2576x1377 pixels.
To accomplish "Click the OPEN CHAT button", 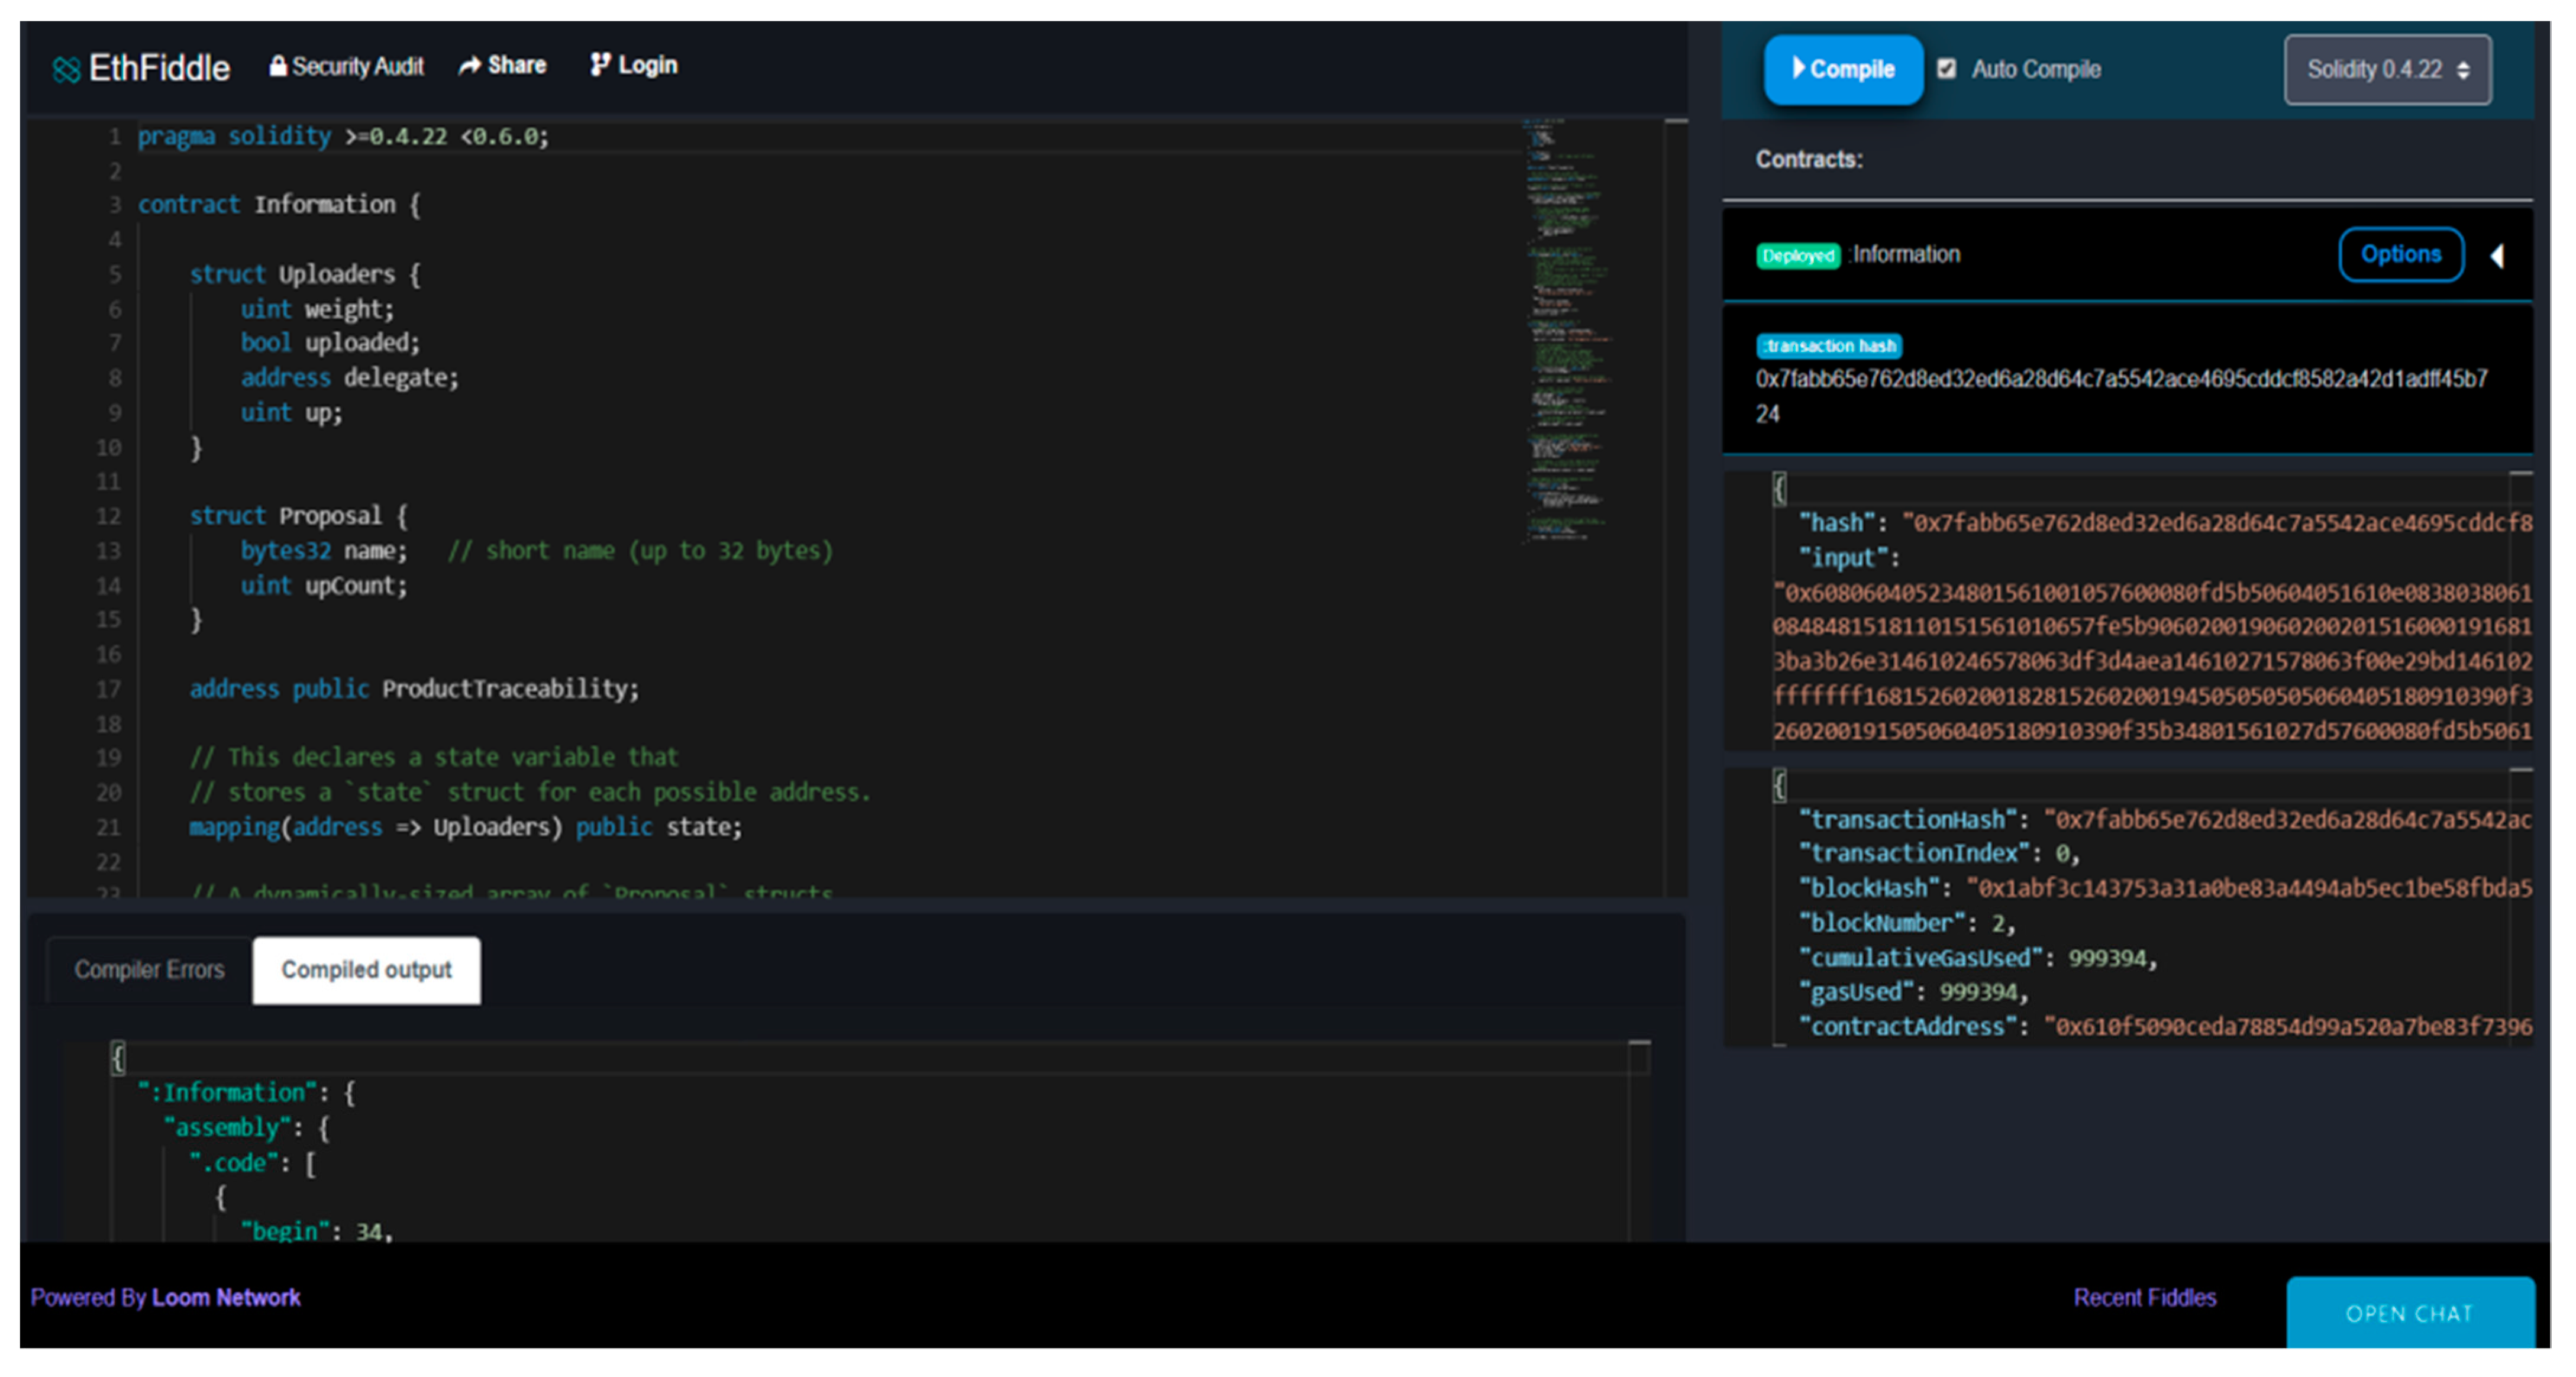I will coord(2408,1313).
